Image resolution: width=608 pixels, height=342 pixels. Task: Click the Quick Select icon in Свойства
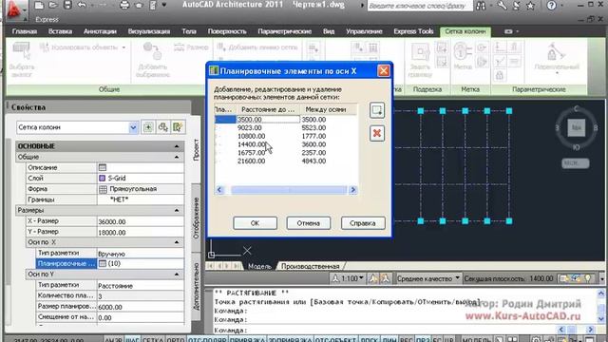pyautogui.click(x=178, y=127)
